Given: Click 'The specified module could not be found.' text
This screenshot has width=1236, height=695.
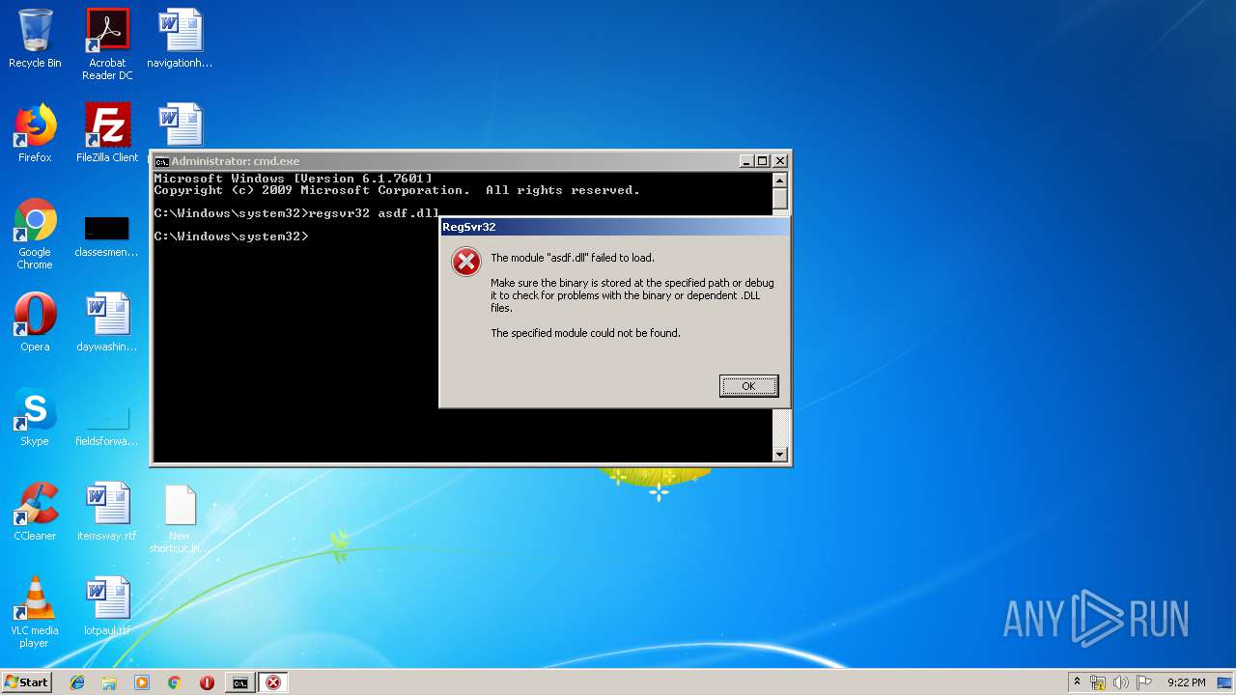Looking at the screenshot, I should (x=585, y=333).
